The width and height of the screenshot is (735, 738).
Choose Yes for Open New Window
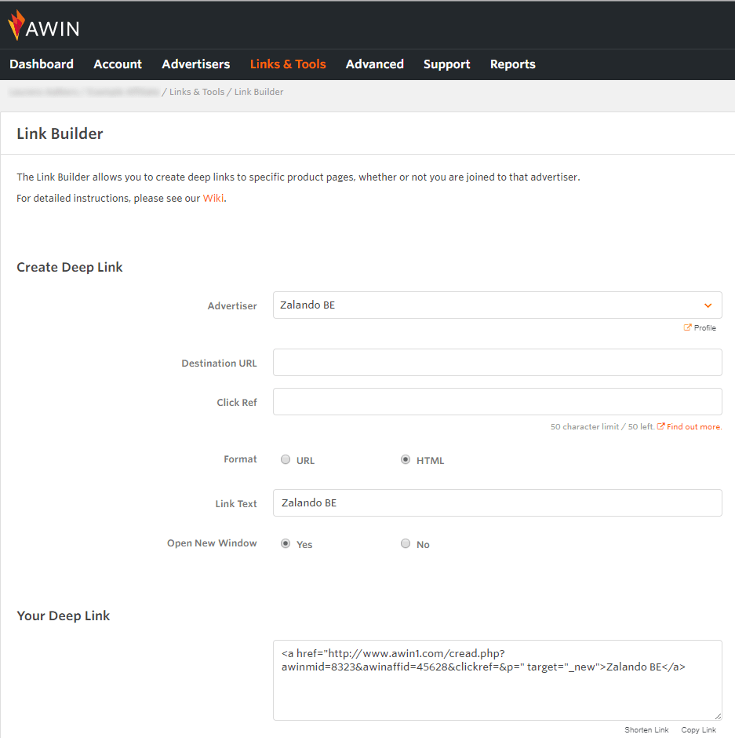[x=286, y=543]
